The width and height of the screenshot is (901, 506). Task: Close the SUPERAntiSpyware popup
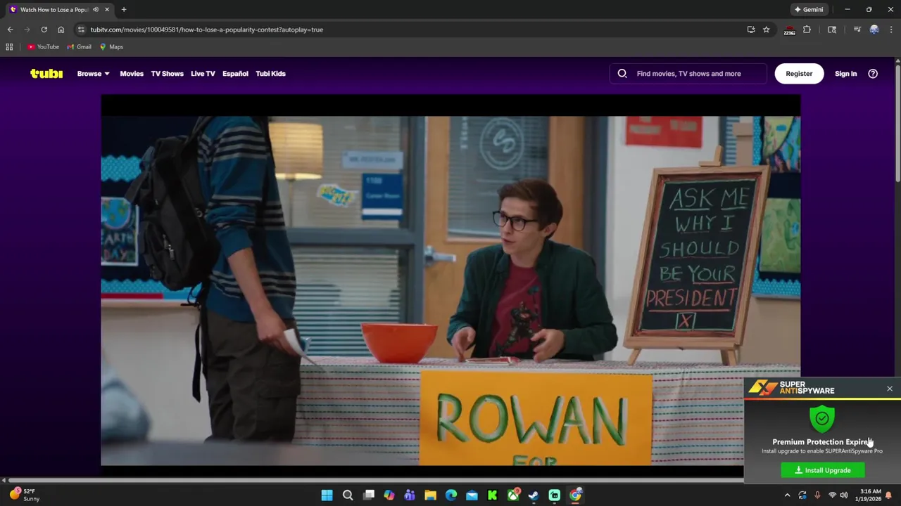889,389
